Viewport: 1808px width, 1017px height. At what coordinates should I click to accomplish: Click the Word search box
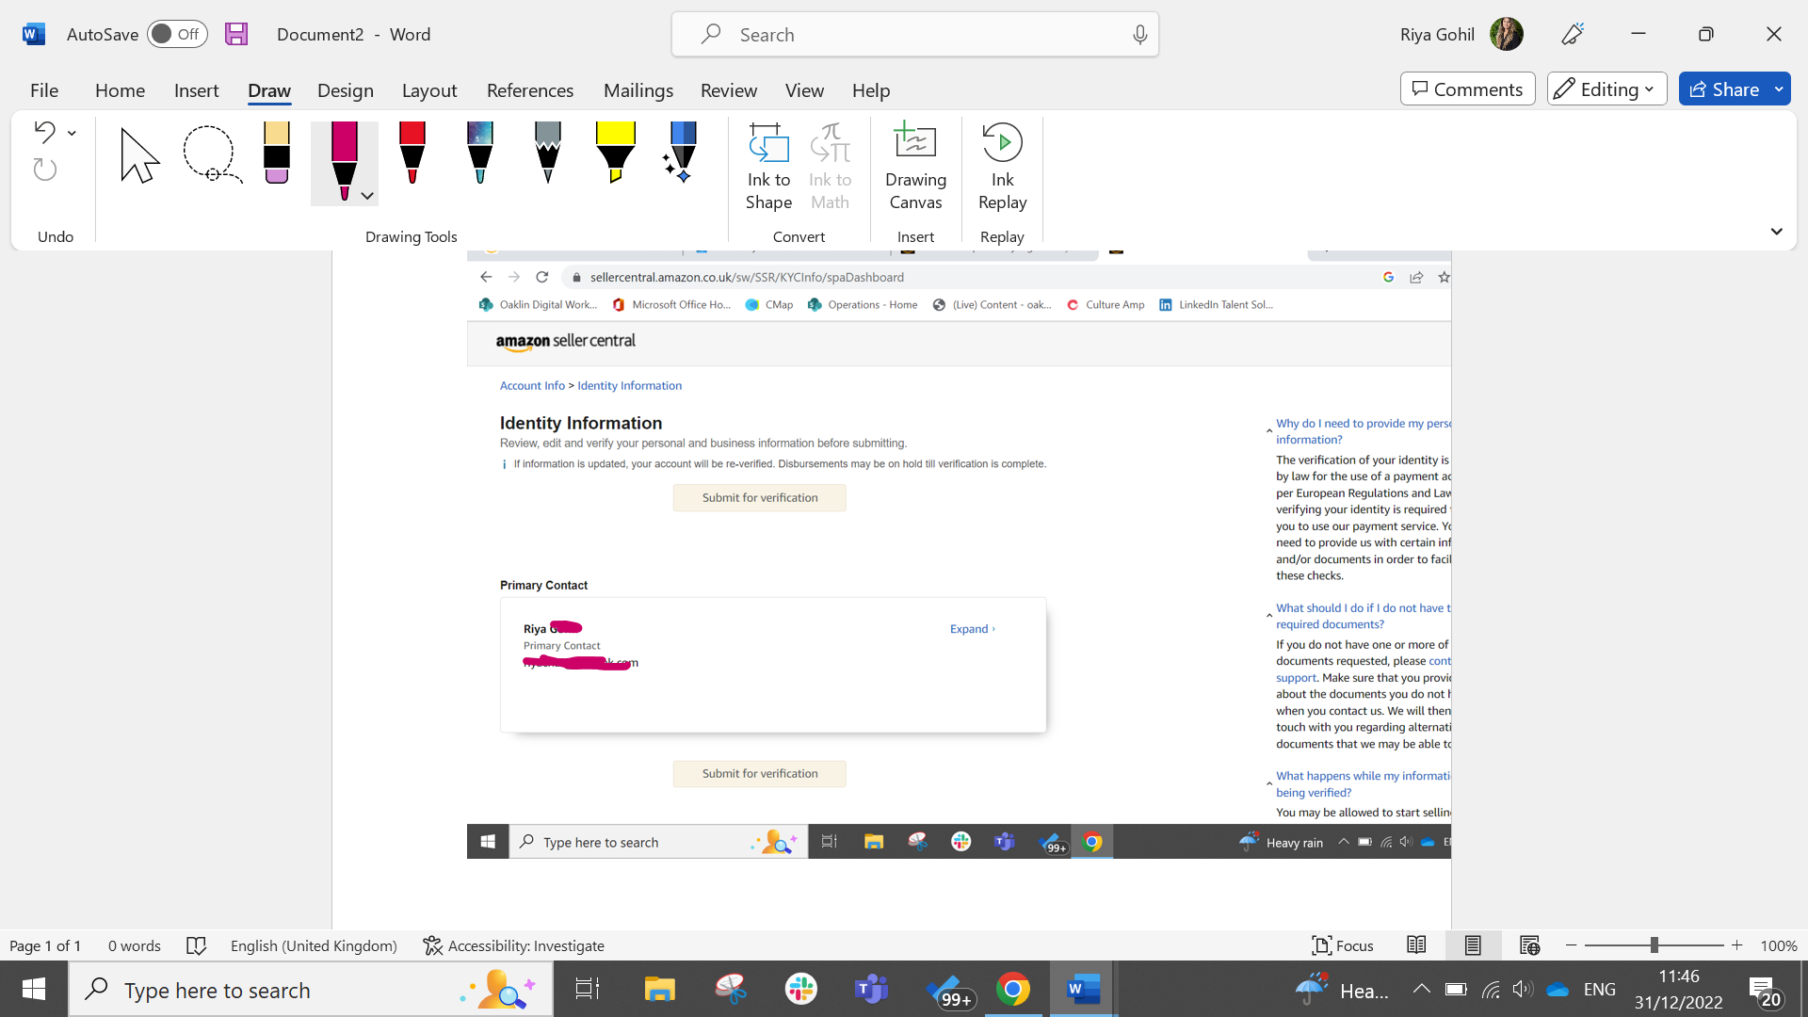pos(914,35)
